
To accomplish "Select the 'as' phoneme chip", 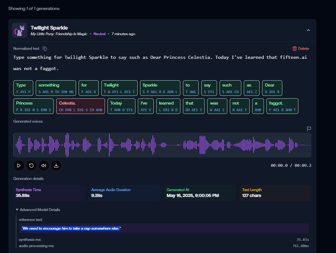I will (x=252, y=88).
